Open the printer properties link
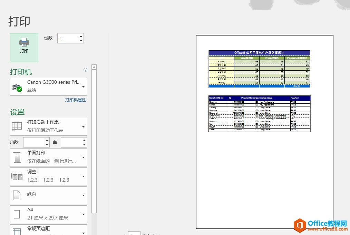Screen dimensions: 350x235 pyautogui.click(x=76, y=100)
